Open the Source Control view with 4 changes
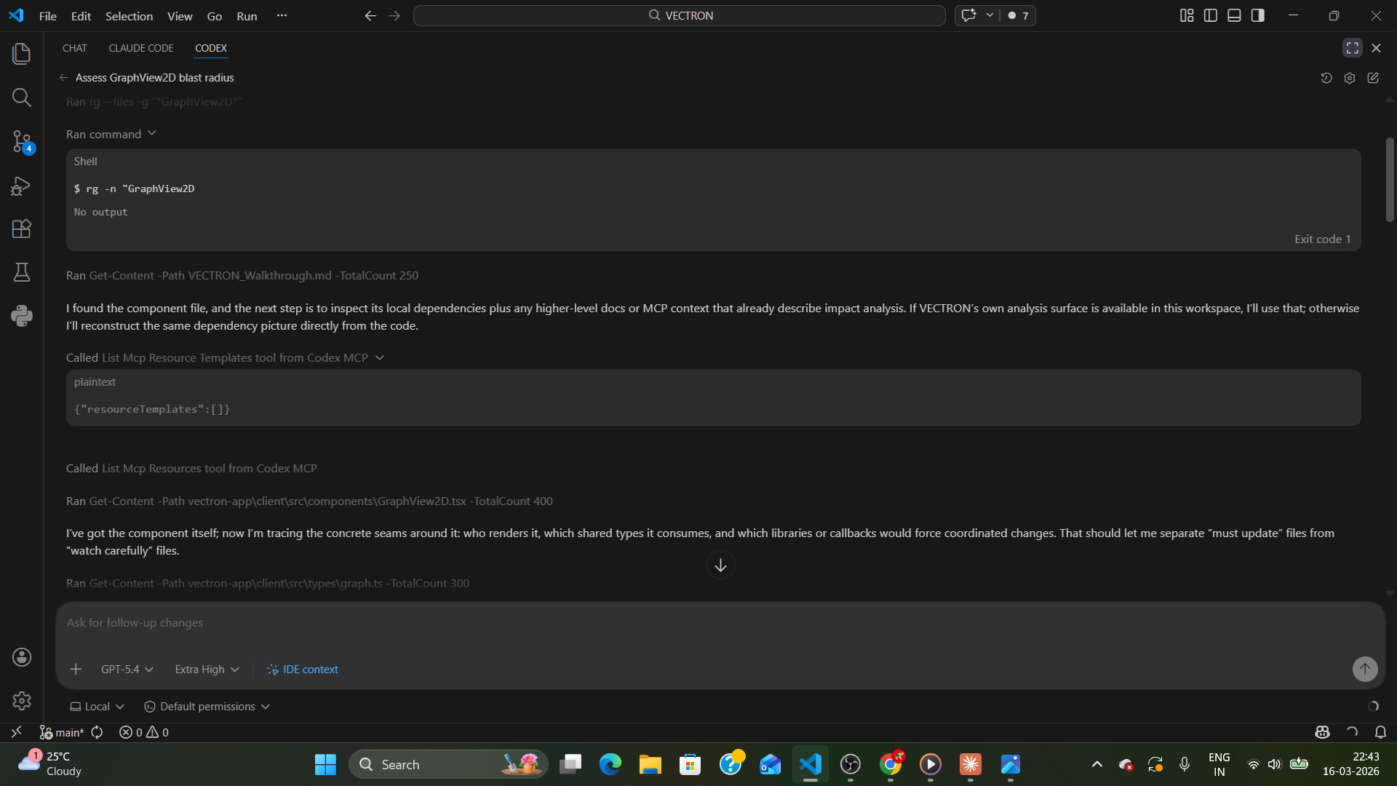Viewport: 1397px width, 786px height. (21, 142)
